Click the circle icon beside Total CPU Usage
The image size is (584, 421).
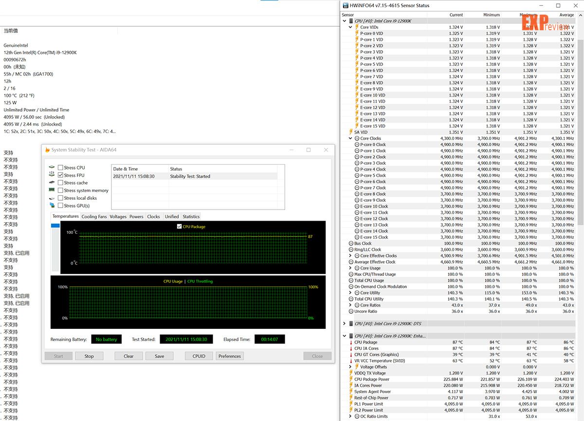[x=351, y=280]
